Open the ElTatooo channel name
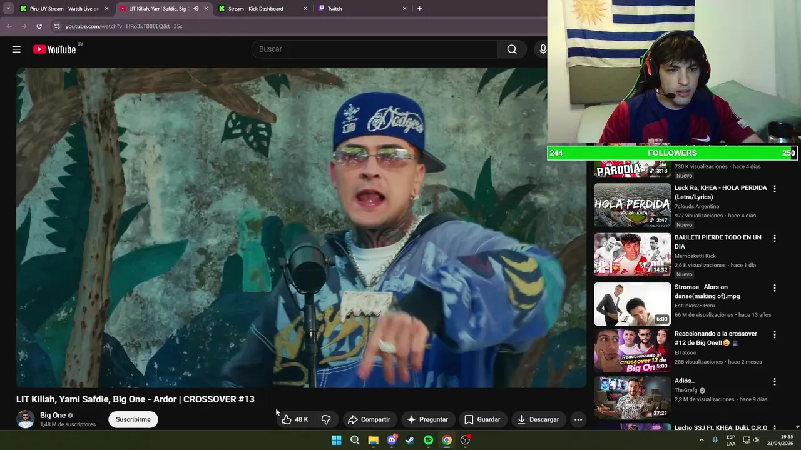The height and width of the screenshot is (450, 801). pos(685,352)
